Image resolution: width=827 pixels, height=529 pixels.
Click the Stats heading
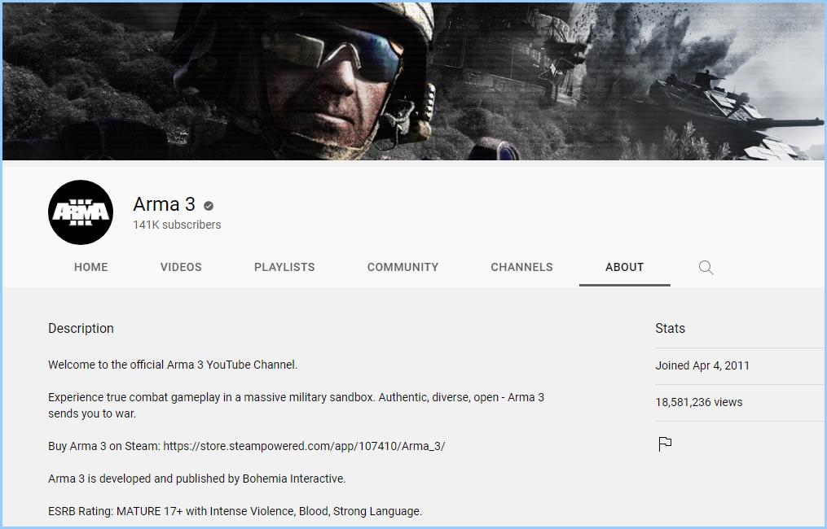pyautogui.click(x=670, y=328)
